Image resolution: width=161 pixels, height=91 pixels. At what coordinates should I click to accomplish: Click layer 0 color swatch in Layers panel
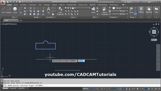(x=73, y=8)
